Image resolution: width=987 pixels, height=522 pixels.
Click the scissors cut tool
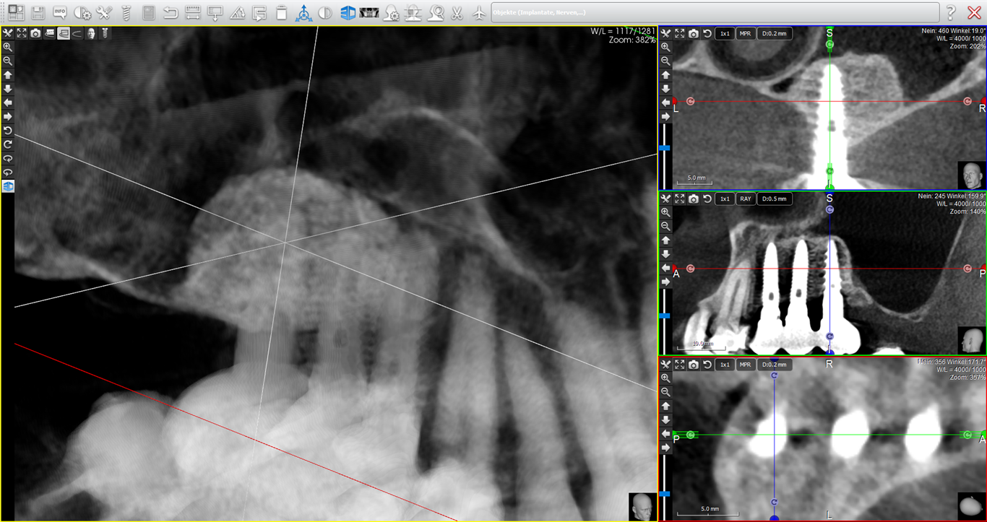(457, 12)
